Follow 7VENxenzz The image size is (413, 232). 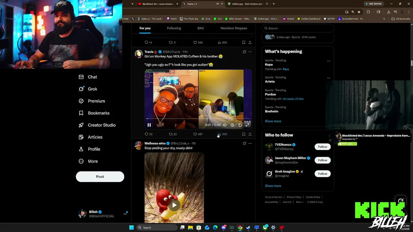pyautogui.click(x=323, y=147)
